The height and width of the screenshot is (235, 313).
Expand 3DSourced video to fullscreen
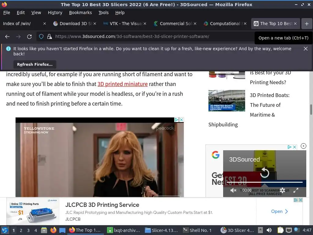[x=296, y=190]
